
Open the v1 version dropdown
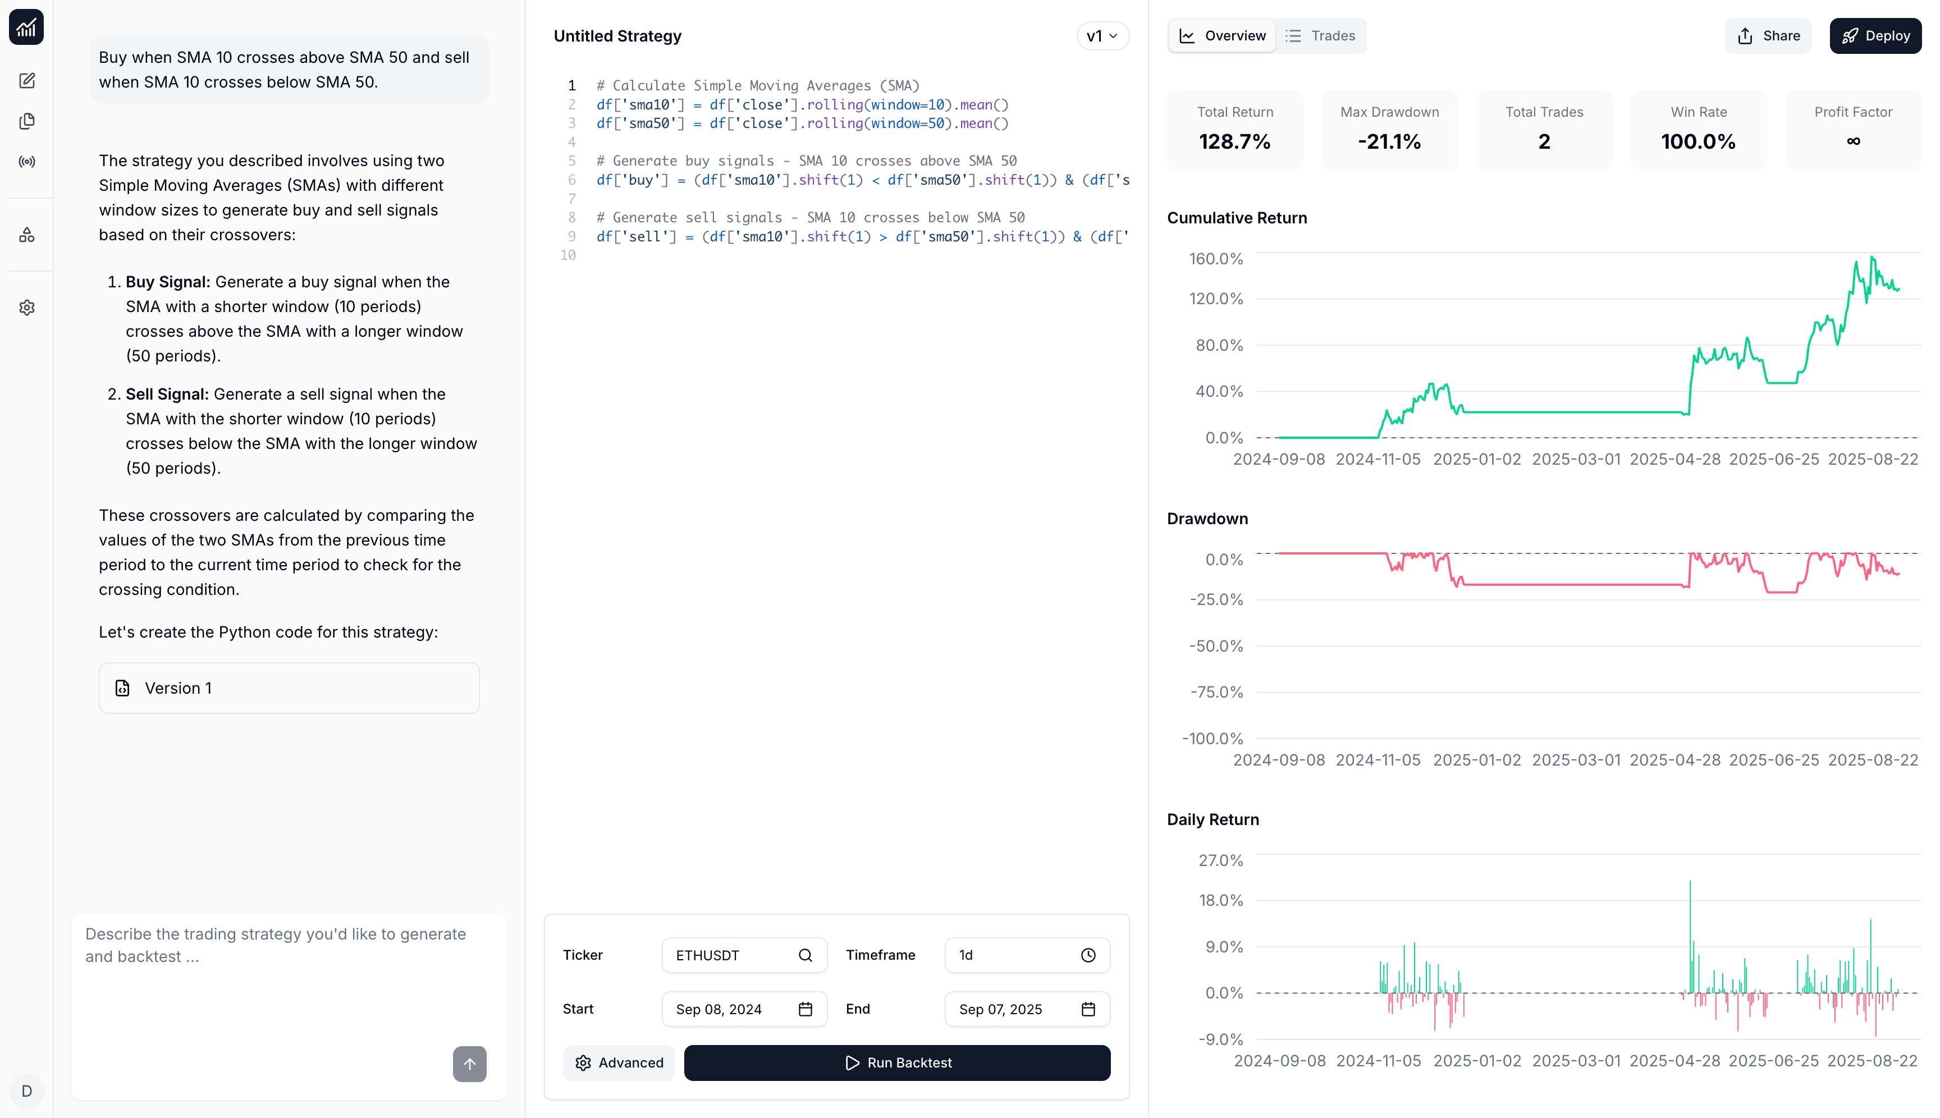[1102, 35]
